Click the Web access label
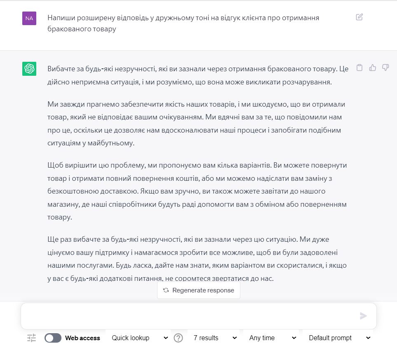Screen dimensions: 397x348 point(82,338)
